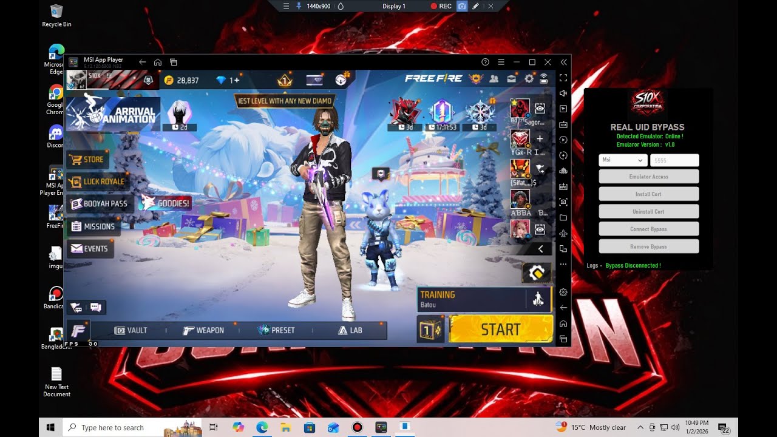The image size is (777, 437).
Task: Open the sword event with 17:11:53 timer
Action: point(441,114)
